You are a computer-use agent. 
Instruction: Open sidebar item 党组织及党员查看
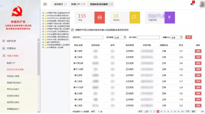(15, 69)
